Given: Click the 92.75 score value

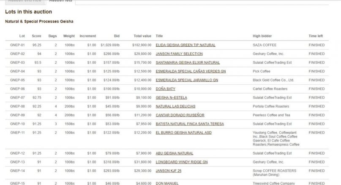Looking at the screenshot, I should pyautogui.click(x=37, y=98).
